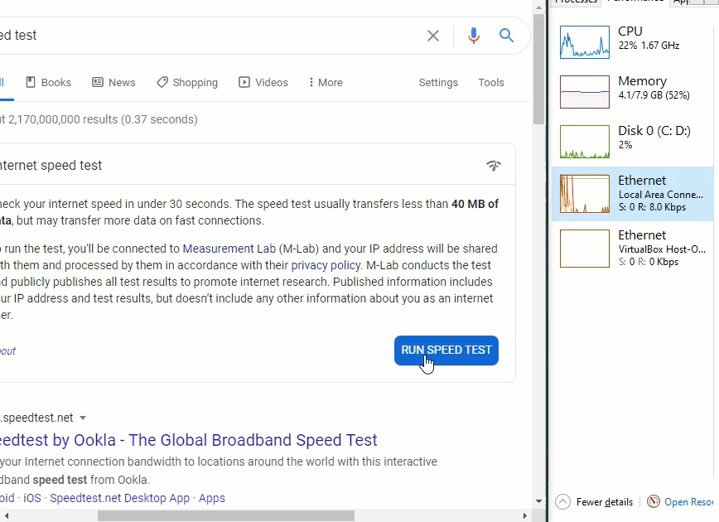Screen dimensions: 719x522
Task: Click the "4.1/7.9 GB (52%)" memory value
Action: [654, 95]
